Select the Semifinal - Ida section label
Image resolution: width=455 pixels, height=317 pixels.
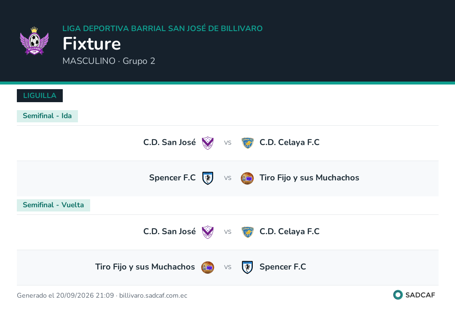click(47, 116)
